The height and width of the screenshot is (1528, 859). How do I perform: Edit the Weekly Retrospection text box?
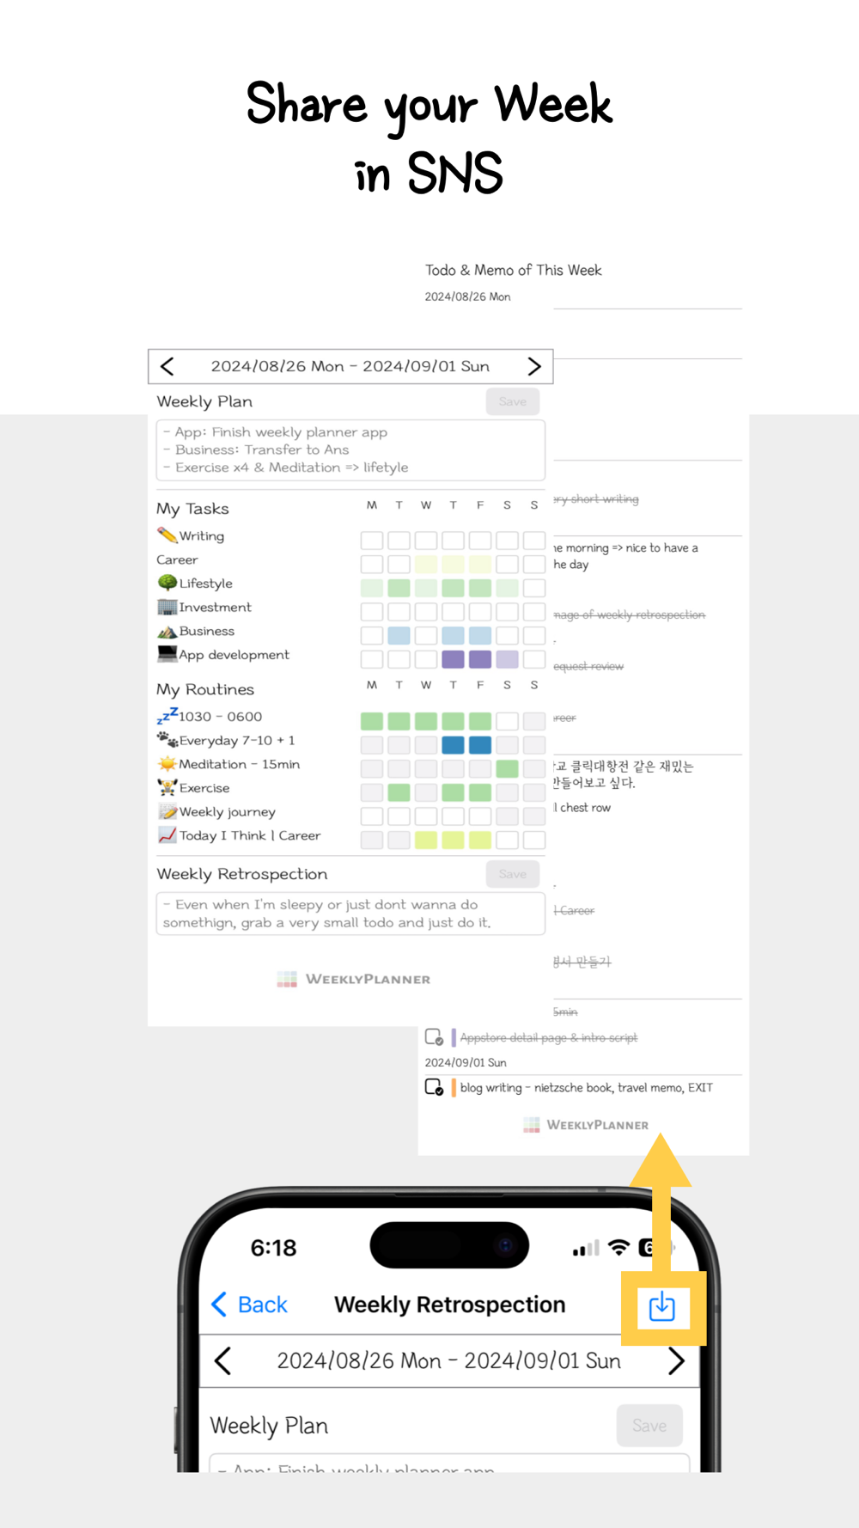350,914
